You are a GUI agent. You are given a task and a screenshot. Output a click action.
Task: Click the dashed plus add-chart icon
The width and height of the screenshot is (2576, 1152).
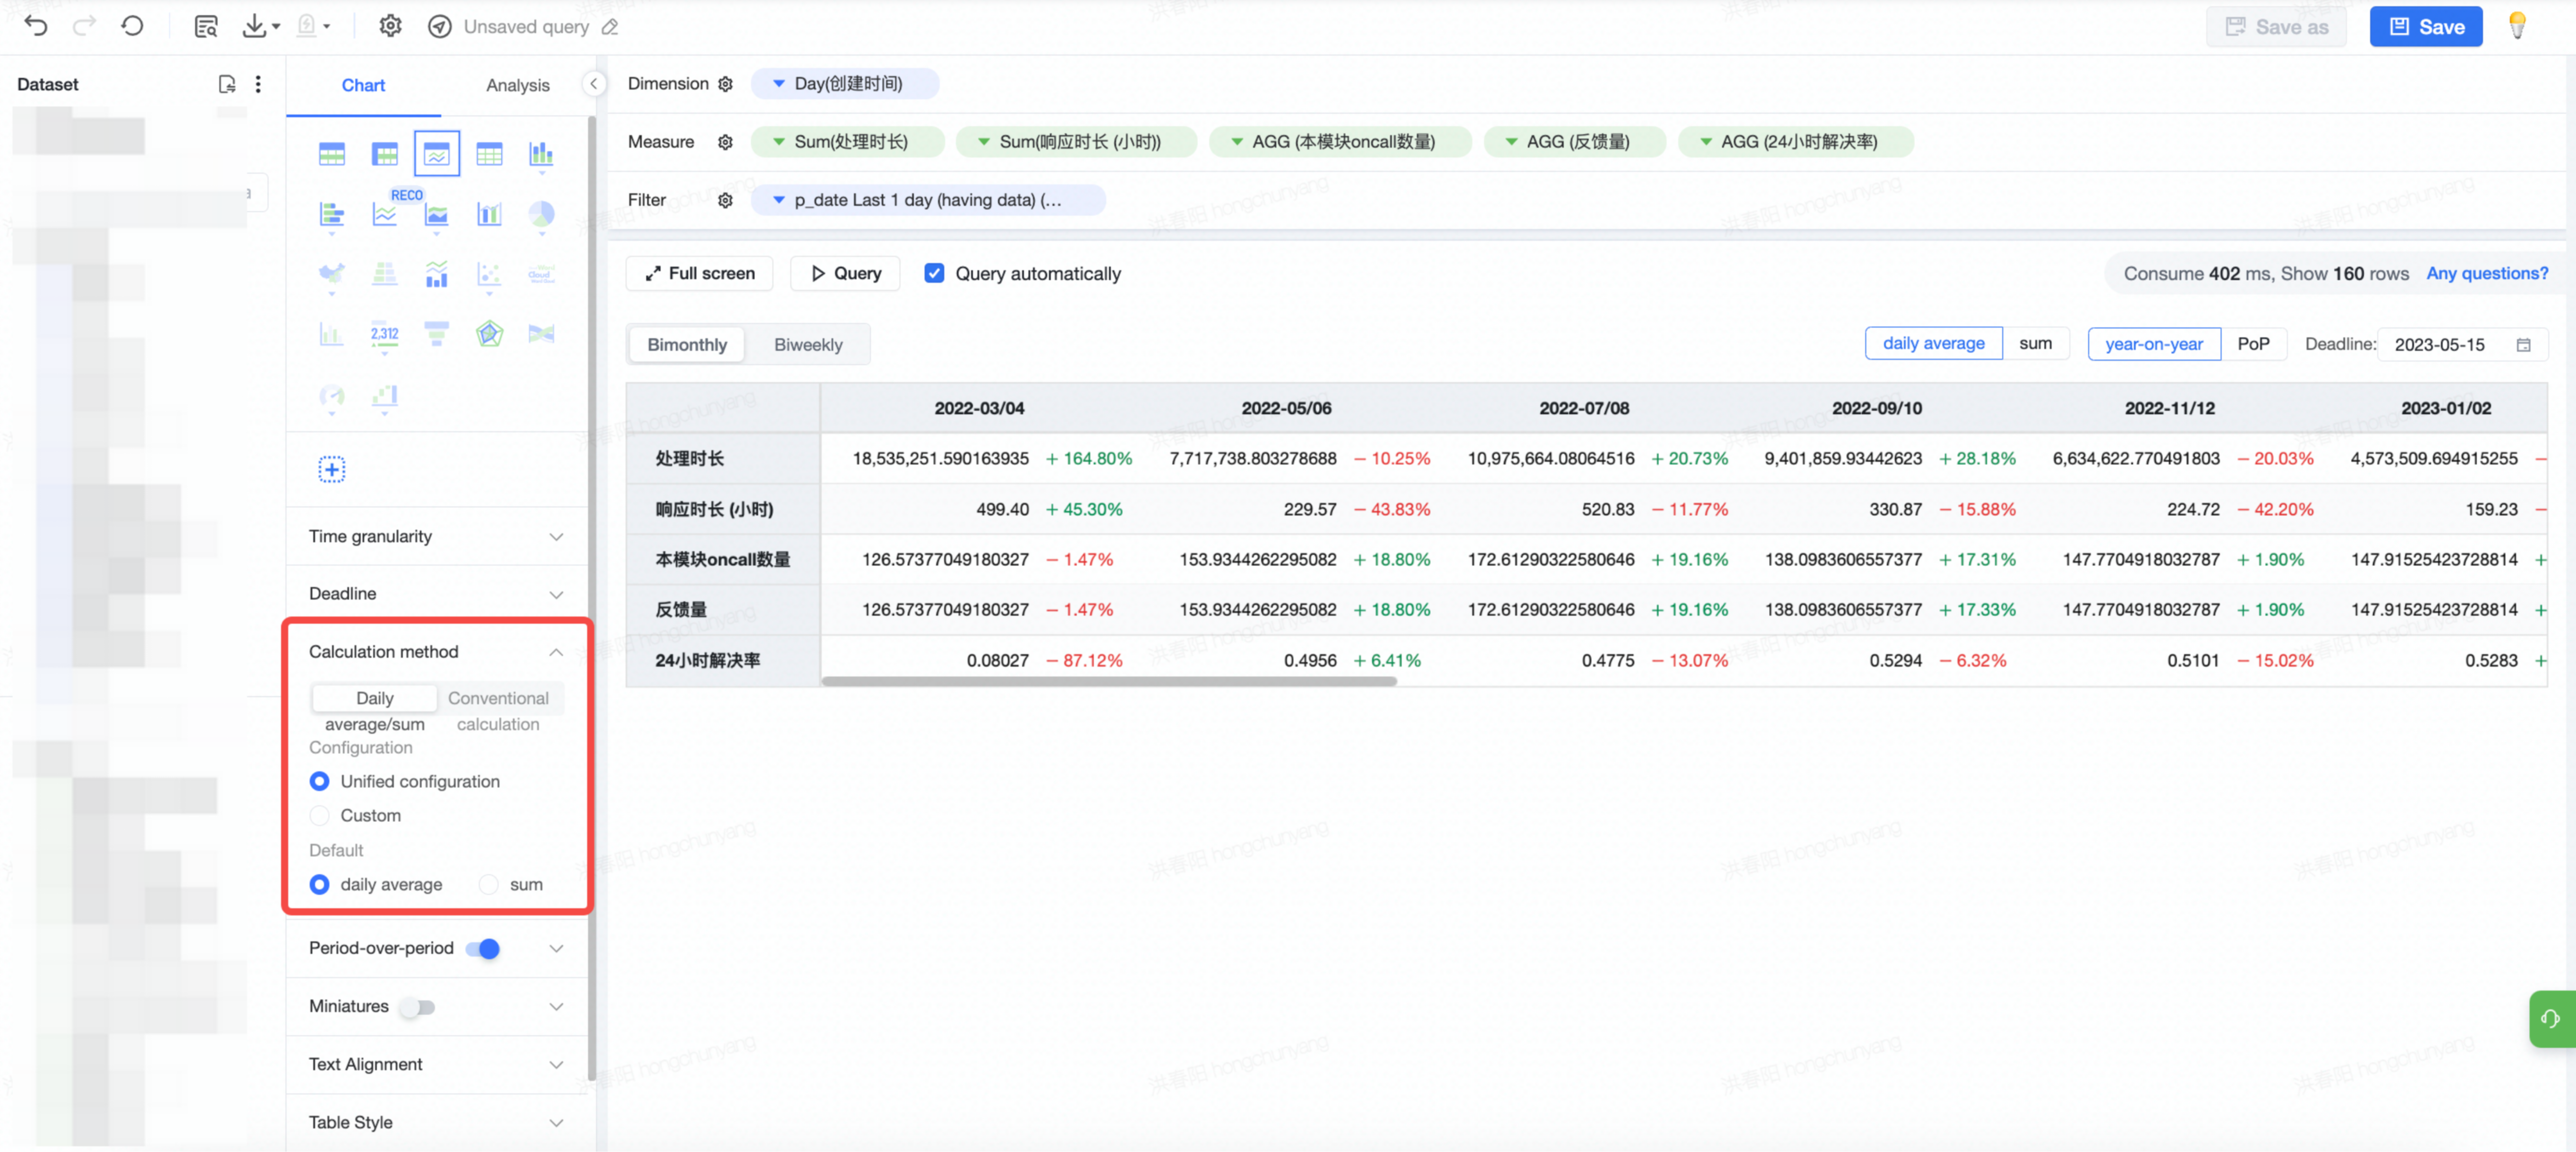point(331,469)
